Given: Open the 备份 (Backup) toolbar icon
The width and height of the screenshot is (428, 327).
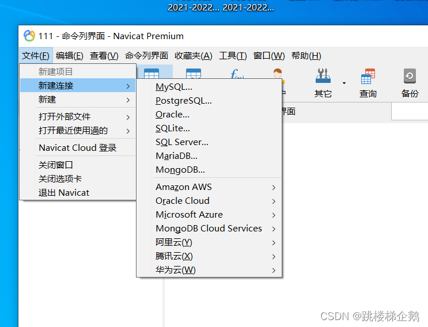Looking at the screenshot, I should click(410, 83).
